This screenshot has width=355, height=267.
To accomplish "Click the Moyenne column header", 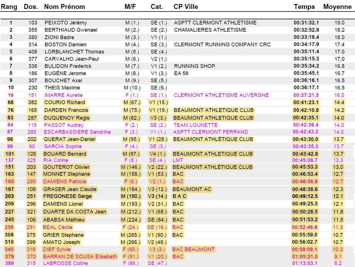I will pyautogui.click(x=337, y=7).
